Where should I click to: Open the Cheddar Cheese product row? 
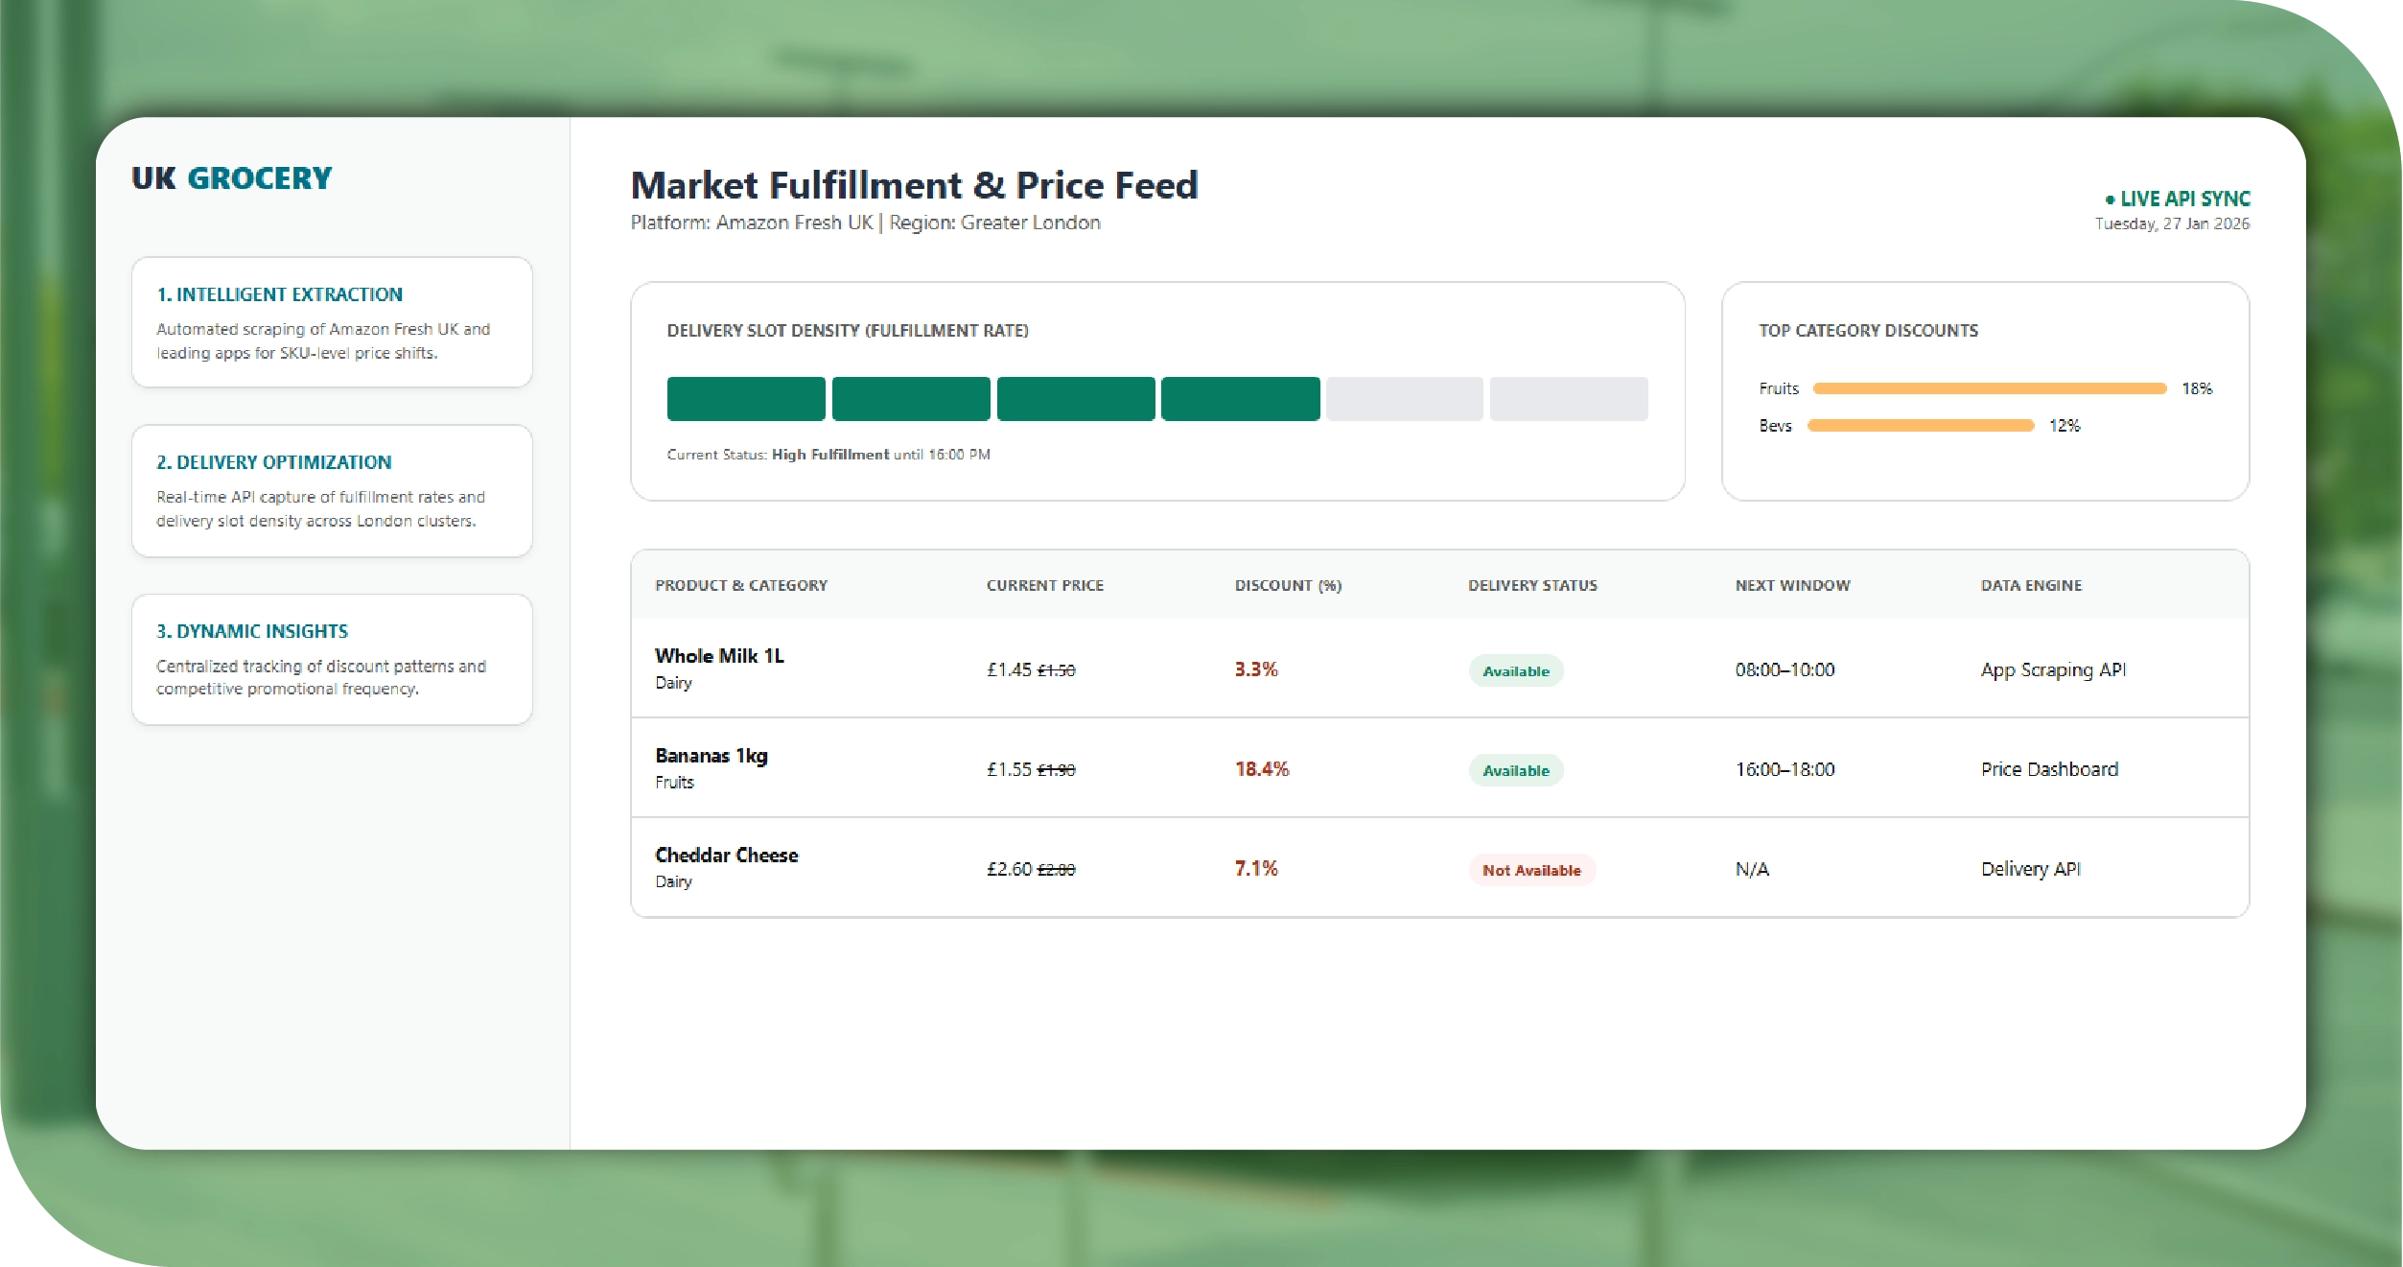click(726, 856)
